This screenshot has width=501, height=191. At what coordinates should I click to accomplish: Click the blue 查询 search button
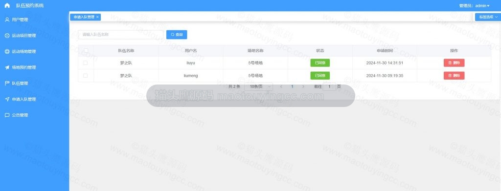tap(177, 34)
